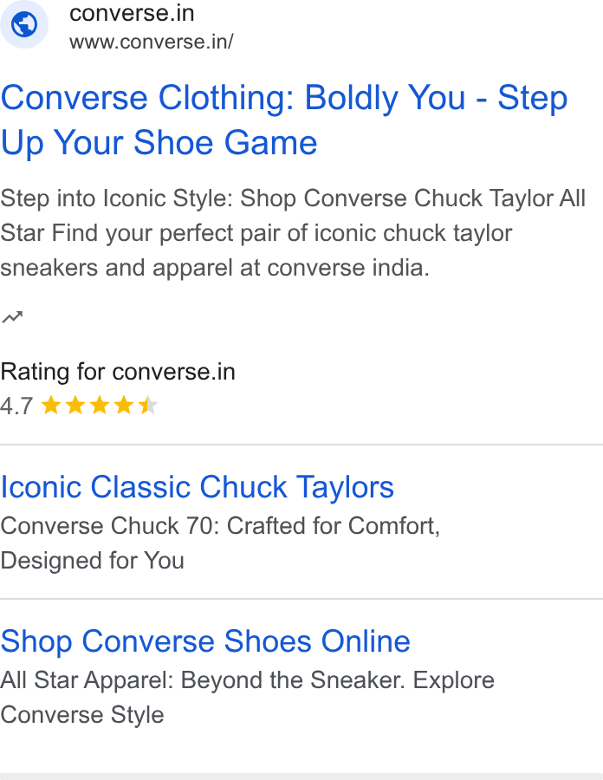Click the All Star Apparel description text
The width and height of the screenshot is (603, 780).
click(x=248, y=698)
